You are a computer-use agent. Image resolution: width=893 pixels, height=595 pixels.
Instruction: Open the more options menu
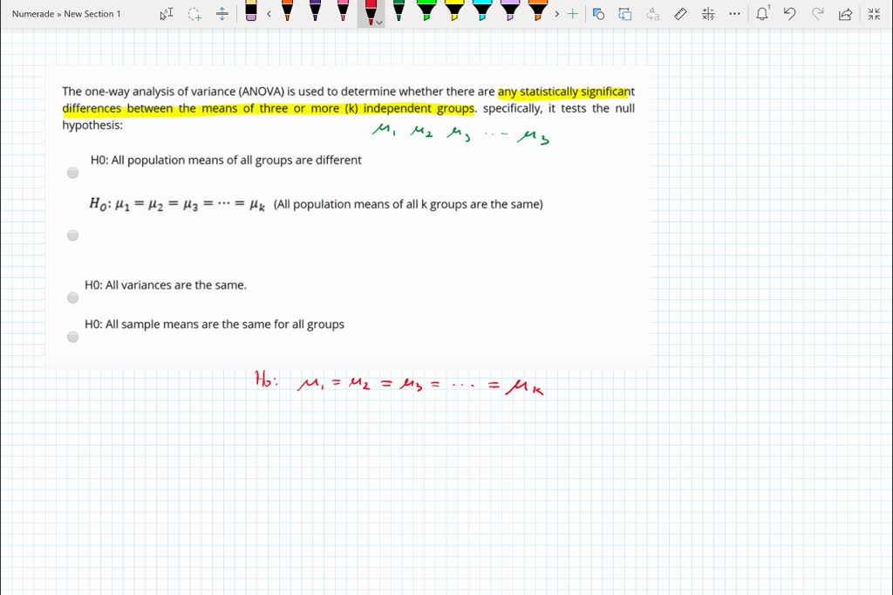[733, 14]
